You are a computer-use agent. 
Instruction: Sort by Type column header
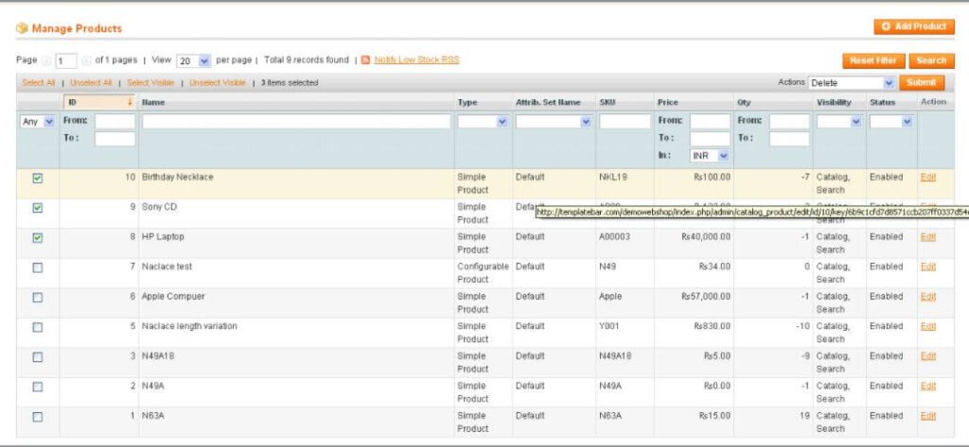coord(467,102)
